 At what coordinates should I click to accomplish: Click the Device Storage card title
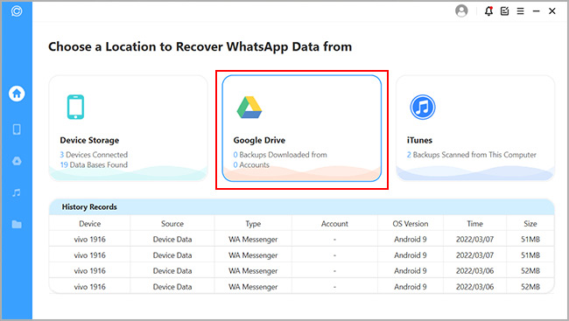[89, 140]
